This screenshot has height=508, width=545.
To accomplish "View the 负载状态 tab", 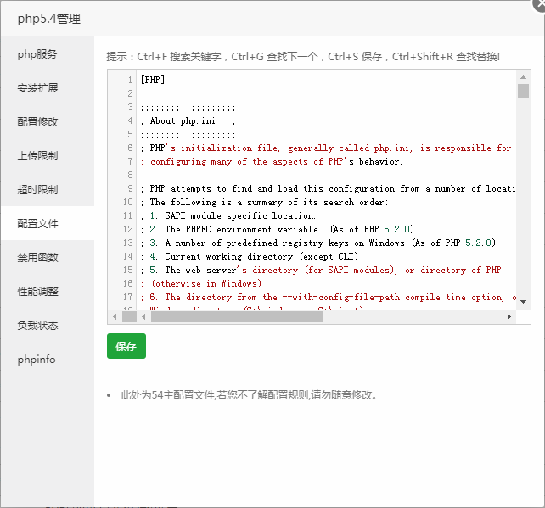I will click(x=37, y=326).
